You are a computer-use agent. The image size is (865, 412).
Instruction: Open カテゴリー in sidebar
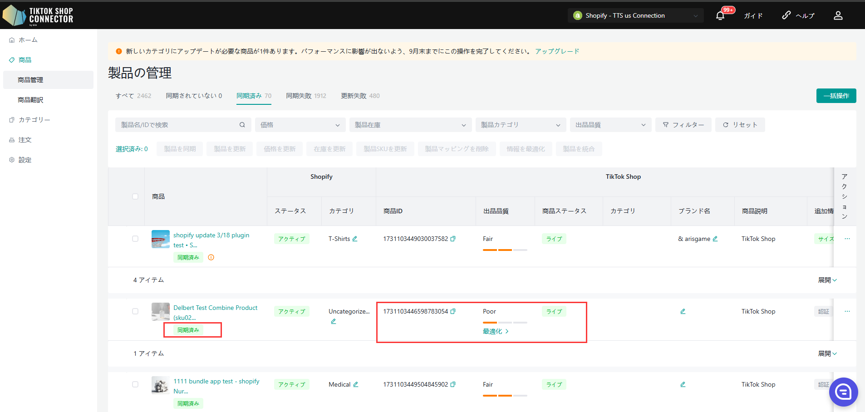coord(34,120)
